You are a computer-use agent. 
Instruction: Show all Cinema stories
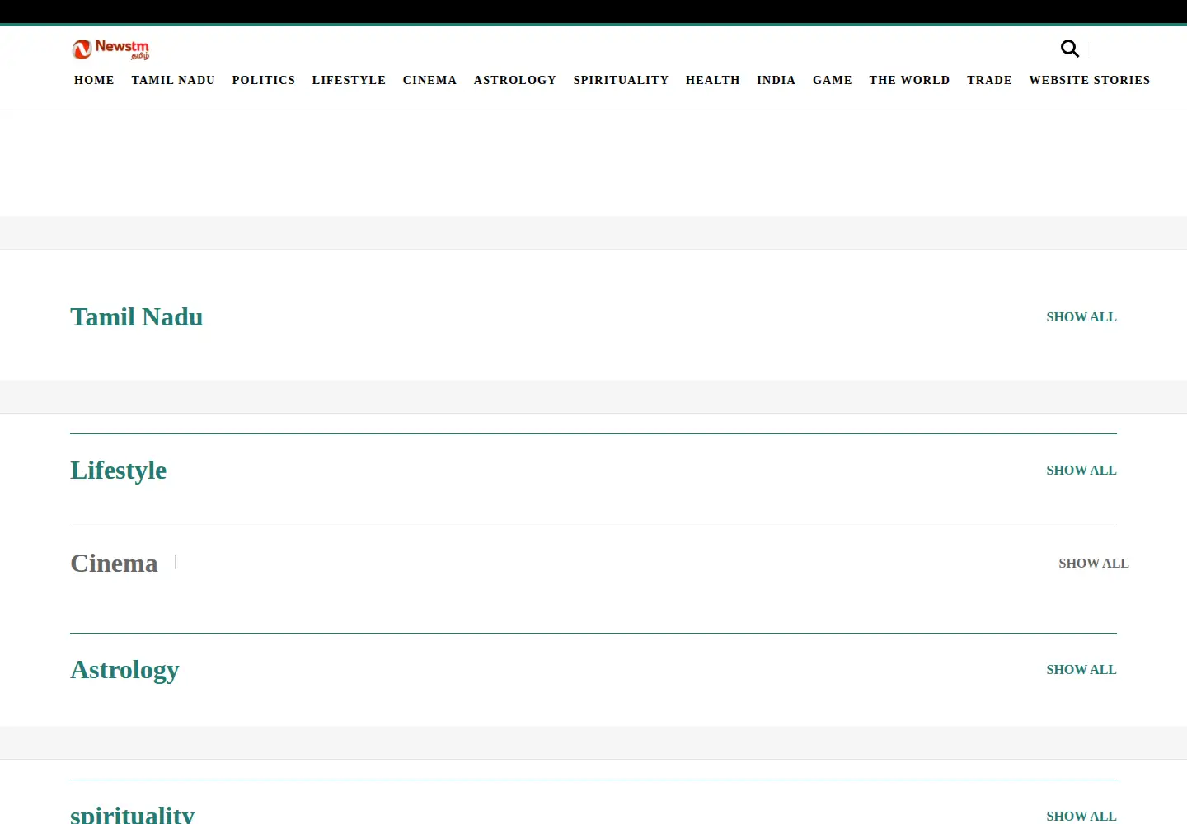1094,564
